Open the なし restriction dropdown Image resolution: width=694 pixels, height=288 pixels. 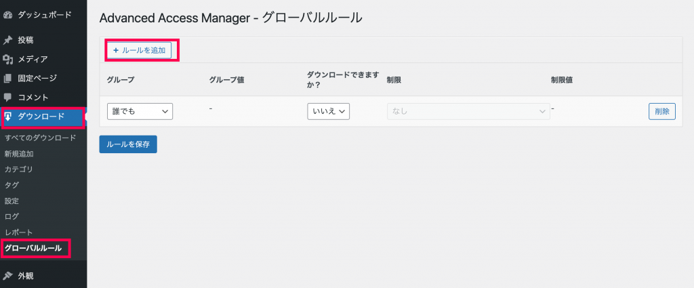(x=469, y=112)
